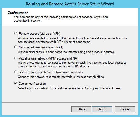Click the 'Connect this network to a remote network' description

coord(61,77)
